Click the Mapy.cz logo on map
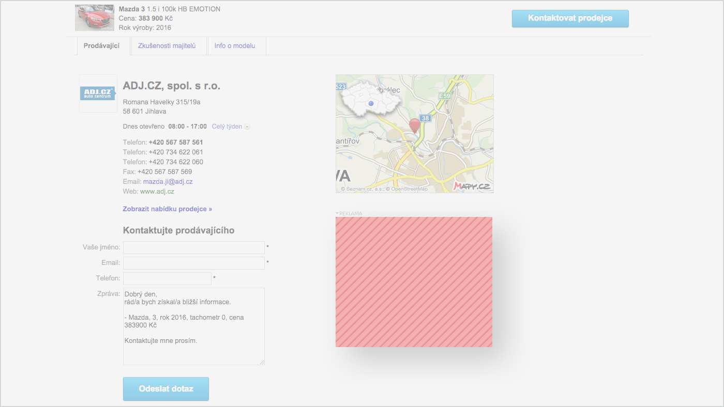724x407 pixels. [472, 186]
